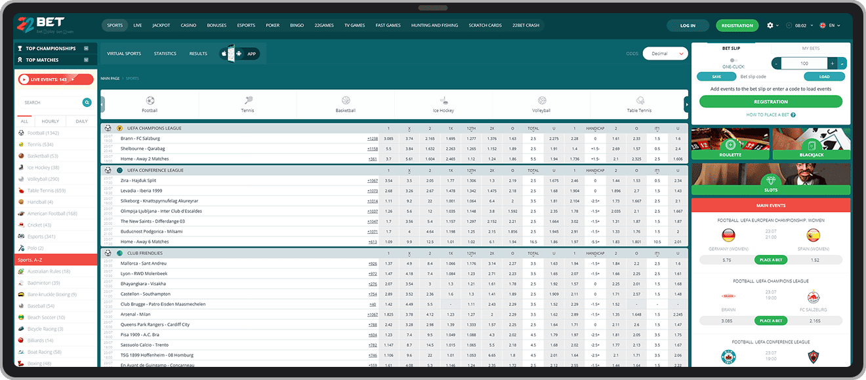Select the Table Tennis icon in carousel
866x380 pixels.
click(x=639, y=101)
